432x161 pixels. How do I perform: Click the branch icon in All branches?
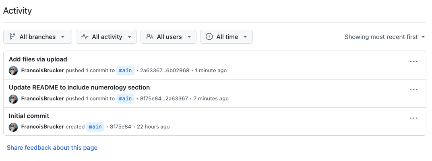click(12, 37)
